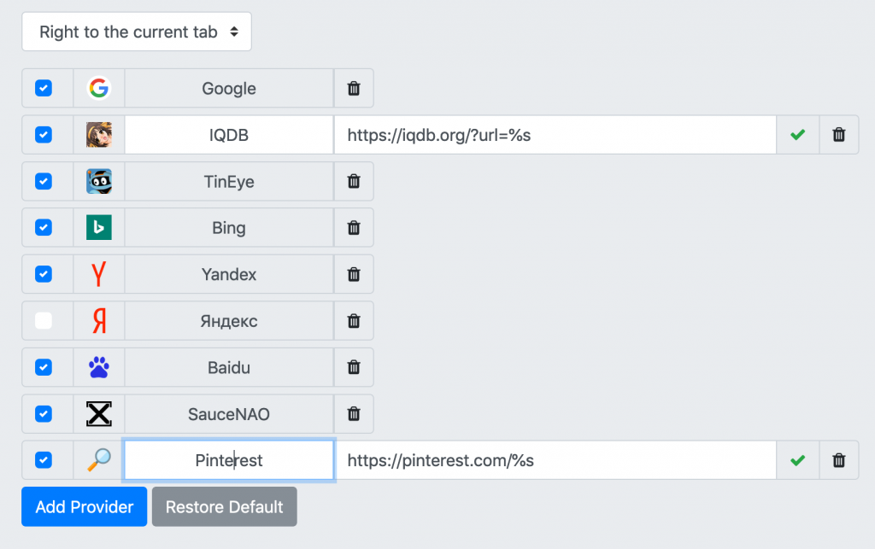875x549 pixels.
Task: Click the Add Provider button
Action: [x=85, y=506]
